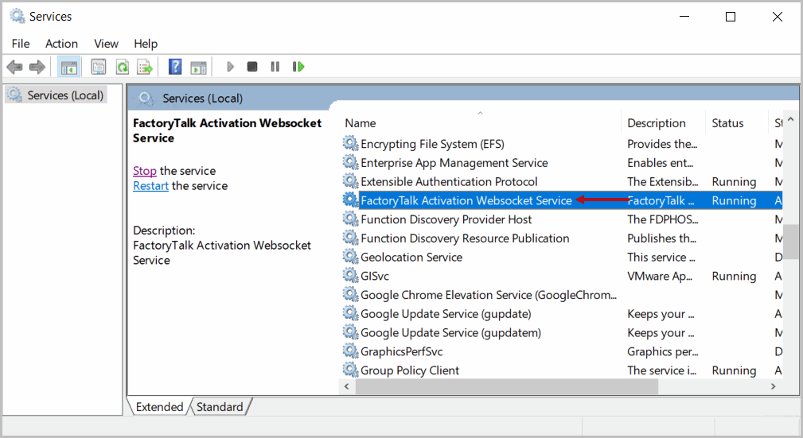Viewport: 803px width, 438px height.
Task: Click the Export List toolbar icon
Action: 144,67
